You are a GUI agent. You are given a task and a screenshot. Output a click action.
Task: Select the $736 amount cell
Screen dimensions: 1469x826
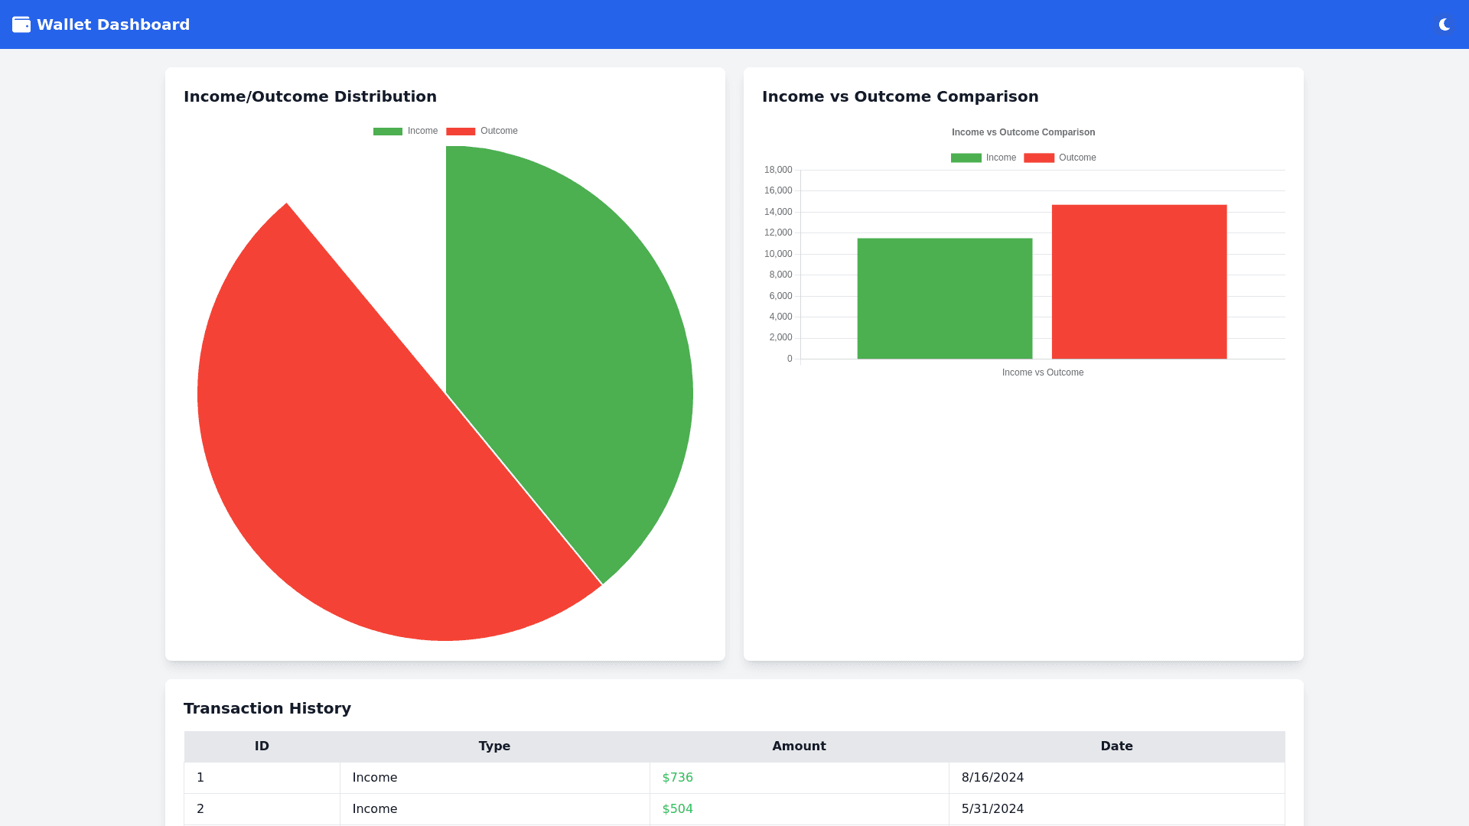click(678, 778)
